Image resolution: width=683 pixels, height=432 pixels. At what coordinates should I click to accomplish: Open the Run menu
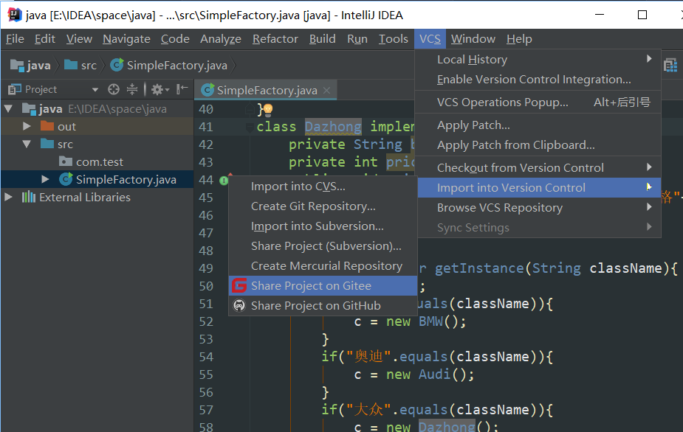[x=357, y=39]
